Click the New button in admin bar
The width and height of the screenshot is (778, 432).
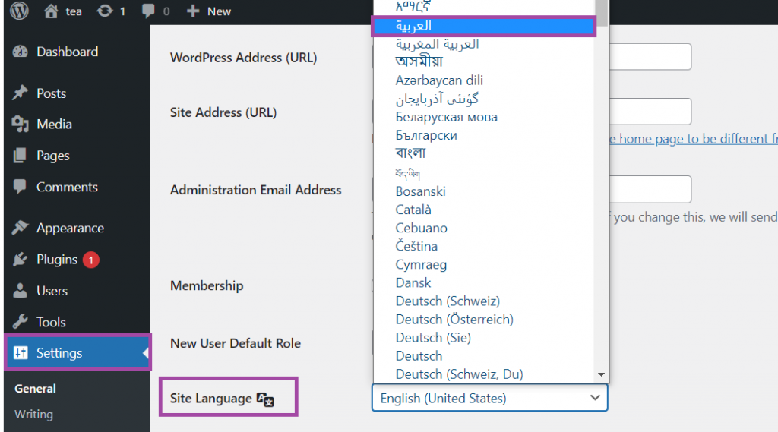point(219,11)
